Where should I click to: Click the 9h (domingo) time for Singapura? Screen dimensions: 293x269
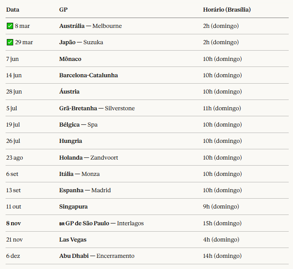pyautogui.click(x=221, y=207)
